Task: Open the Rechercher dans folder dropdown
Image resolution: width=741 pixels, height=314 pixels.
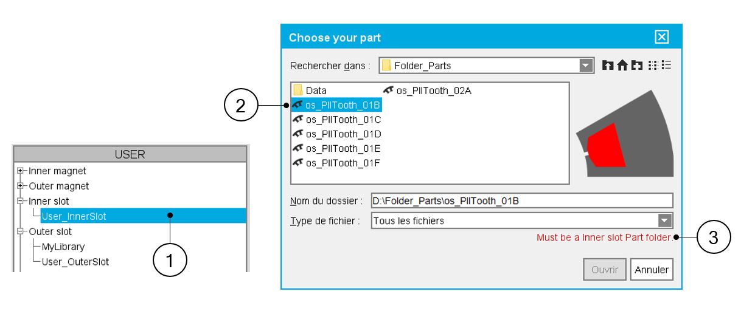Action: (x=585, y=65)
